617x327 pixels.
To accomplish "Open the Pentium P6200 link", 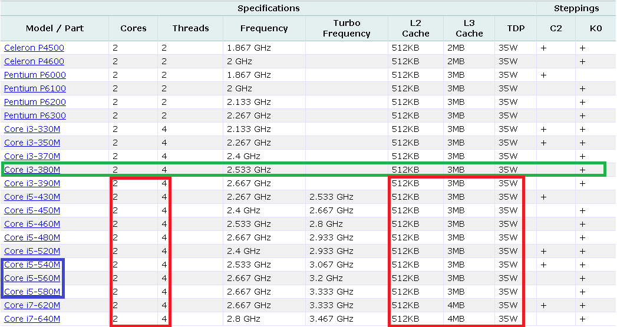I will click(35, 102).
